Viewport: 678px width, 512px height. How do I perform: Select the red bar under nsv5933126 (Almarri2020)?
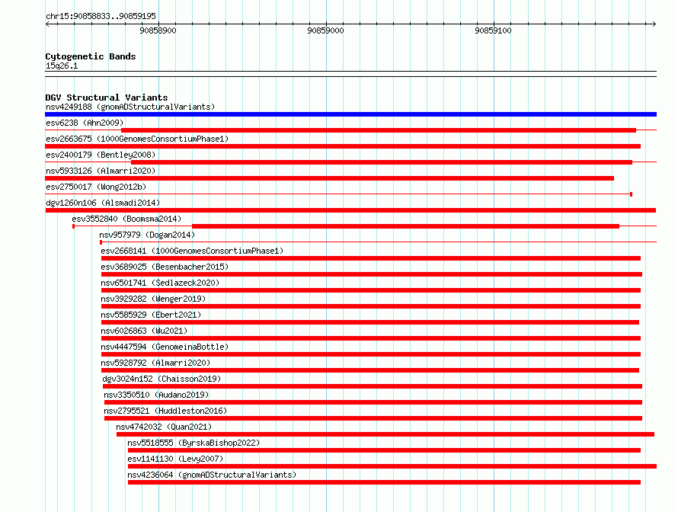point(330,178)
